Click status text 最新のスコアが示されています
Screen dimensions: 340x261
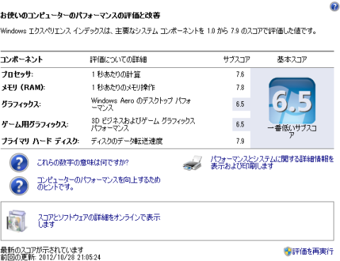pyautogui.click(x=42, y=250)
